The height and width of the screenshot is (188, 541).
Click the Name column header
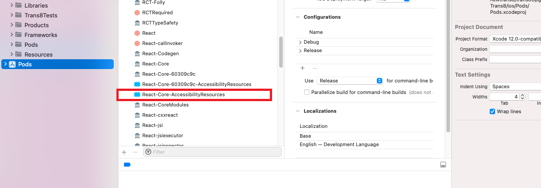[316, 32]
